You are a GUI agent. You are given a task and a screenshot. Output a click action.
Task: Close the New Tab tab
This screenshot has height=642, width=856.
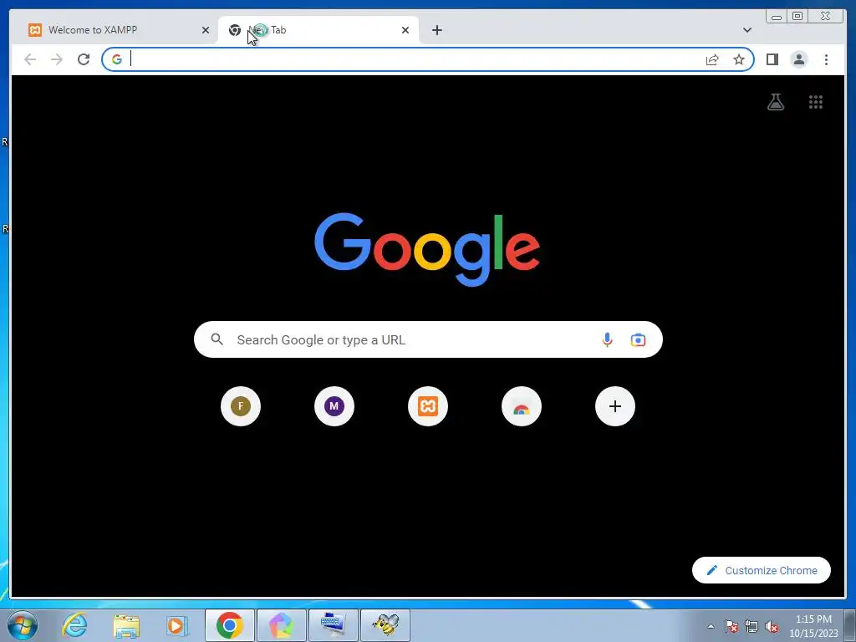point(405,30)
